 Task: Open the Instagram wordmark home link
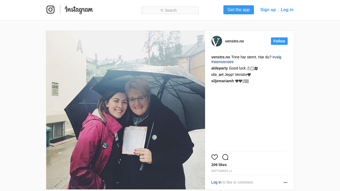(x=79, y=10)
